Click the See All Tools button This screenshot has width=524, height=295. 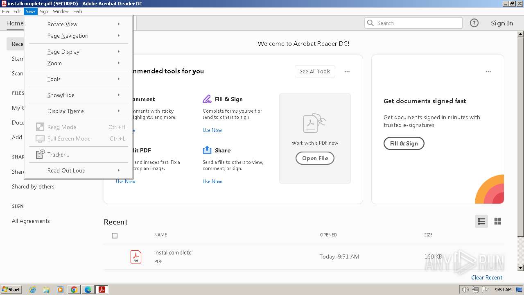pyautogui.click(x=315, y=71)
